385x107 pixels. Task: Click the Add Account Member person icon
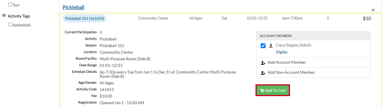pos(263,63)
